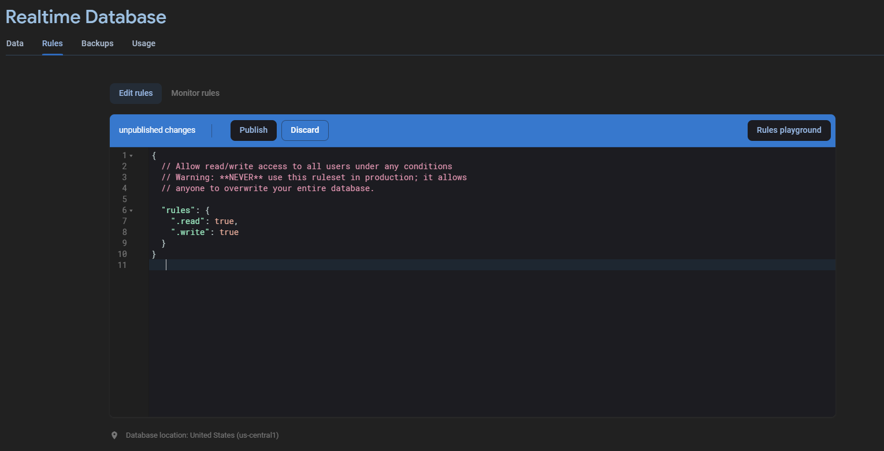The width and height of the screenshot is (884, 451).
Task: Collapse the code fold arrow on line 1
Action: coord(131,156)
